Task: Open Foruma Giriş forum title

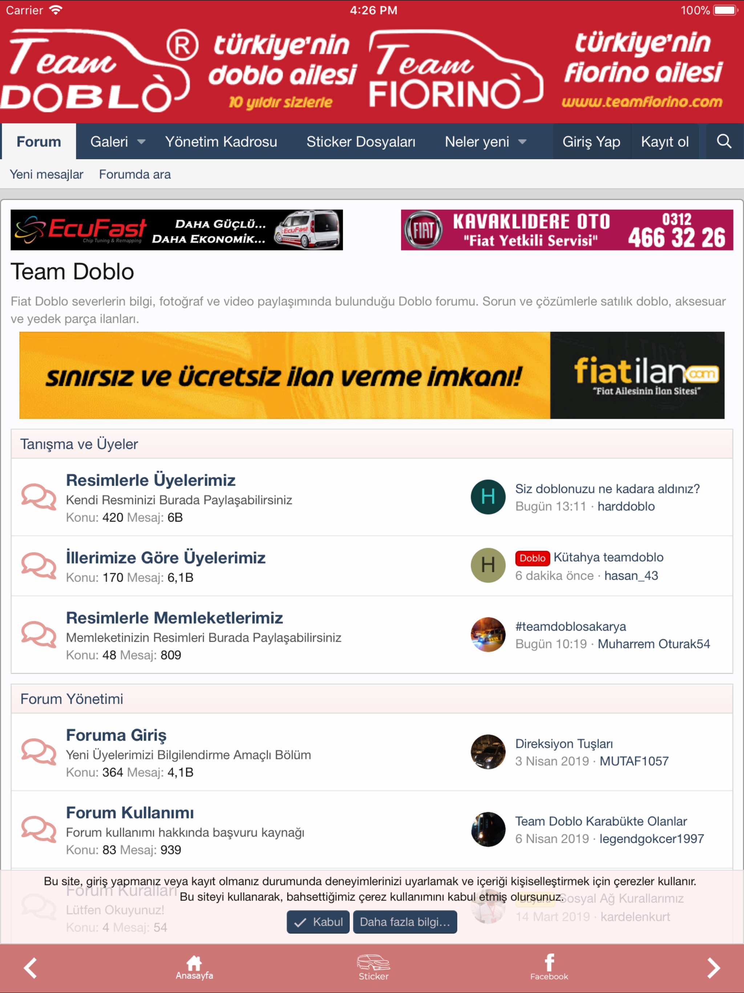Action: click(x=116, y=735)
